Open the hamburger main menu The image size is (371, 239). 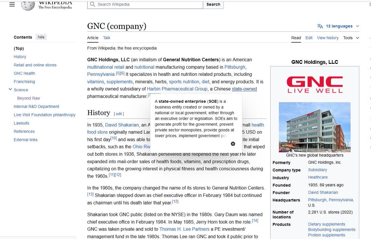(12, 4)
